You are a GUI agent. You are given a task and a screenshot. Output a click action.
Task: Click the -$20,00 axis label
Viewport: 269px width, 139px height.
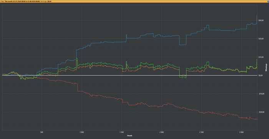point(261,112)
